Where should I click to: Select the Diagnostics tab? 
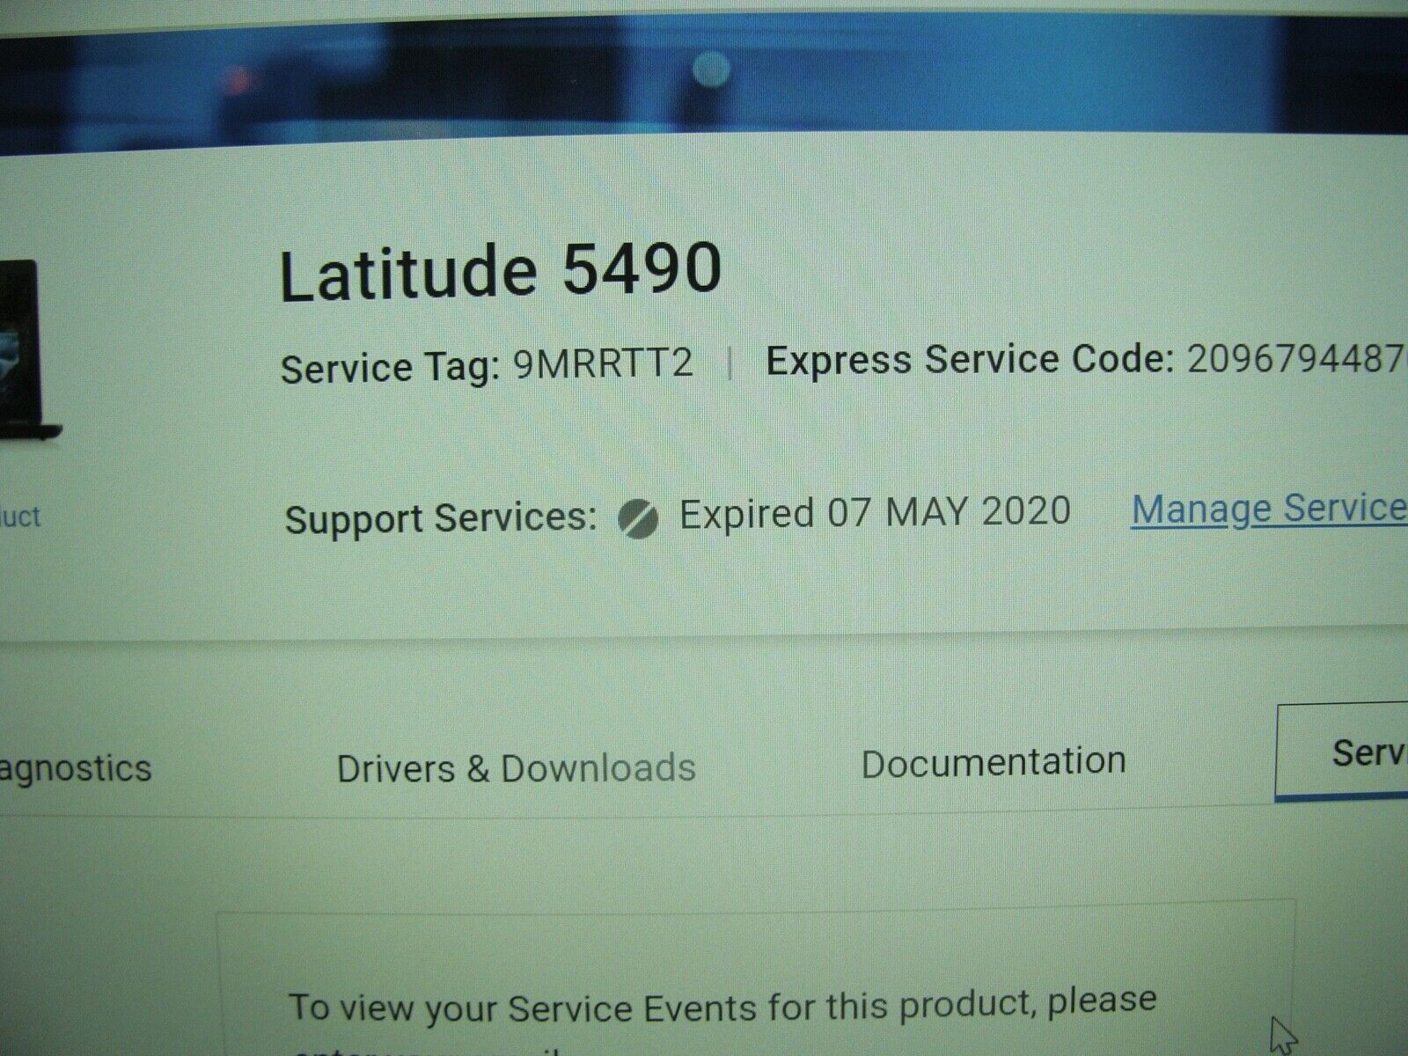click(76, 769)
